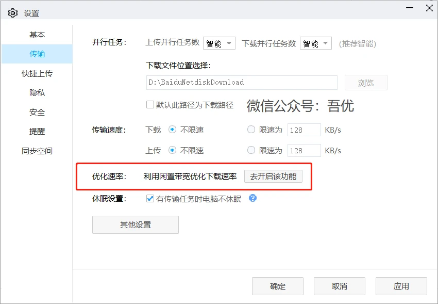The width and height of the screenshot is (438, 304).
Task: Click the 取消 cancel button
Action: (x=340, y=286)
